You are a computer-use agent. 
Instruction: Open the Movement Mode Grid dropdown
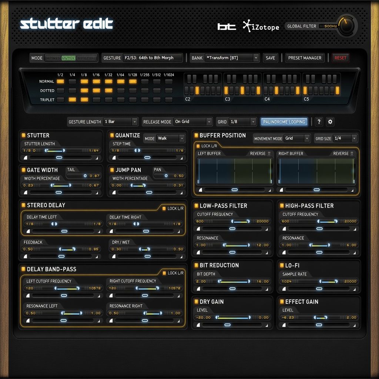click(296, 138)
